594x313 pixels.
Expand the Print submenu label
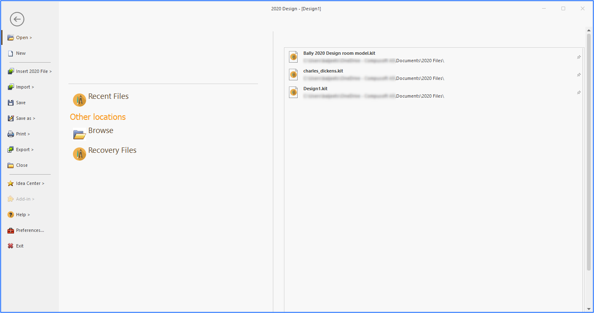23,134
